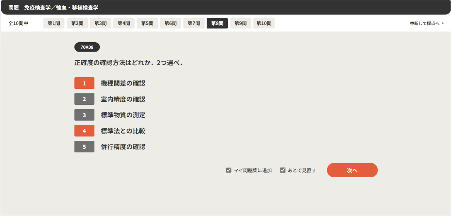Go back to question 第7問
The height and width of the screenshot is (216, 451).
click(x=194, y=24)
